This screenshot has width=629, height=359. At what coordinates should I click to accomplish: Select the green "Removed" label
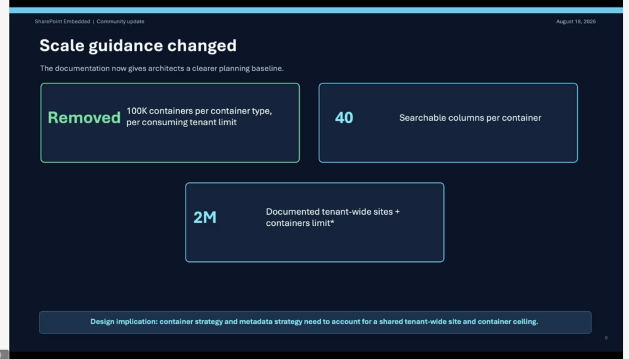[x=84, y=117]
